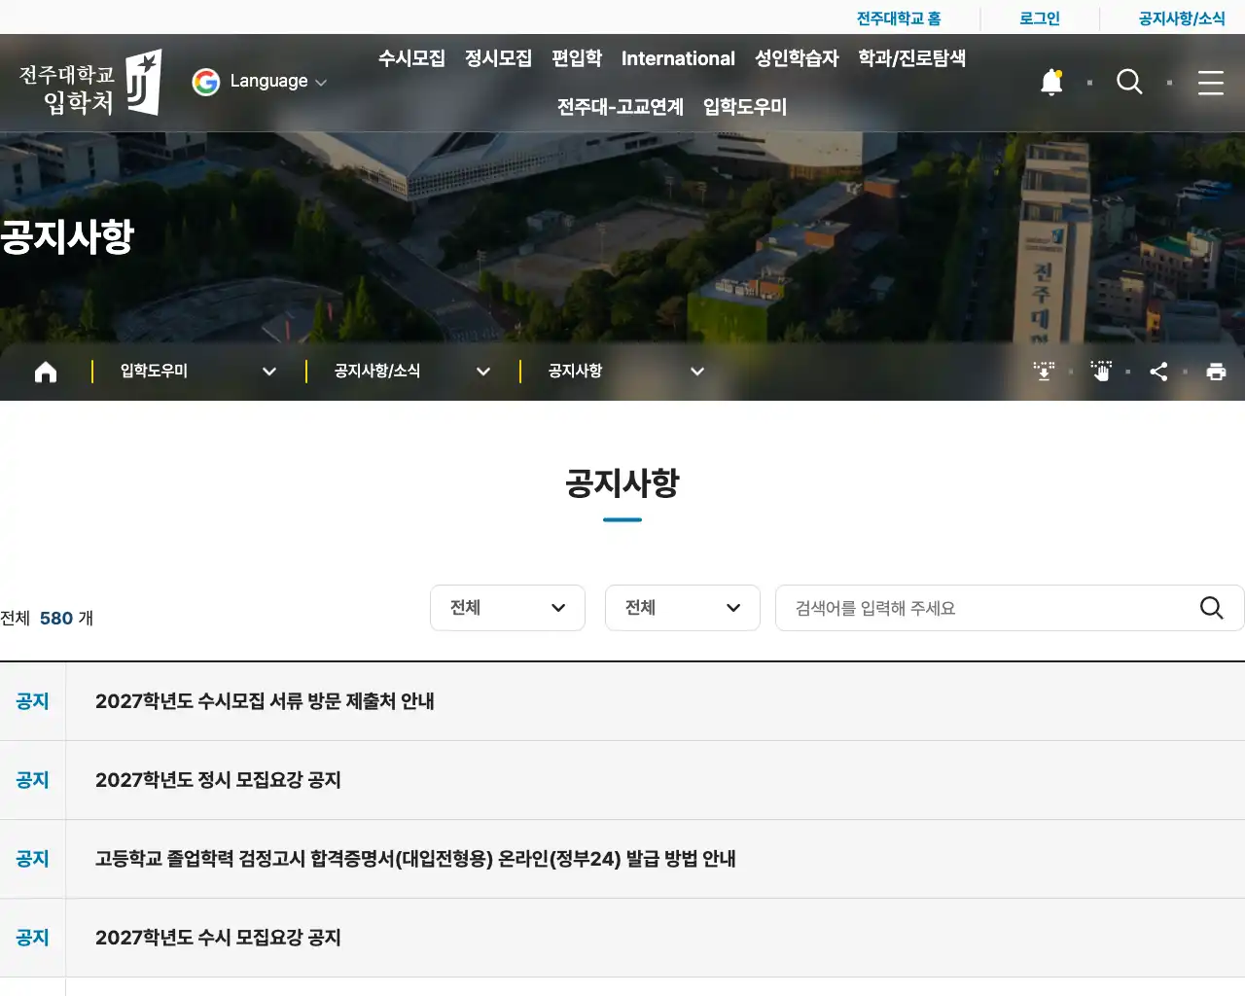The image size is (1245, 996).
Task: Open the hamburger menu icon
Action: pyautogui.click(x=1211, y=83)
